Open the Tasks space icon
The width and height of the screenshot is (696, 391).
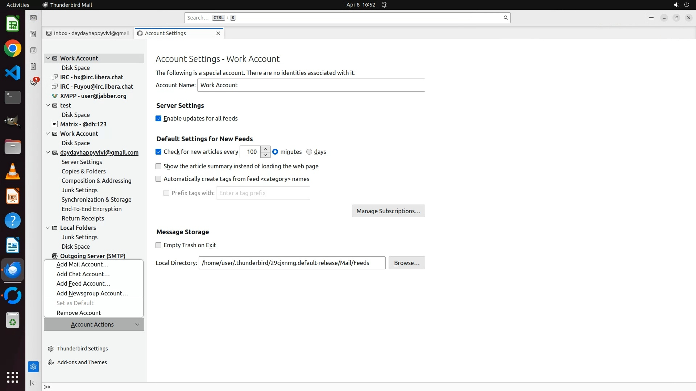tap(33, 67)
